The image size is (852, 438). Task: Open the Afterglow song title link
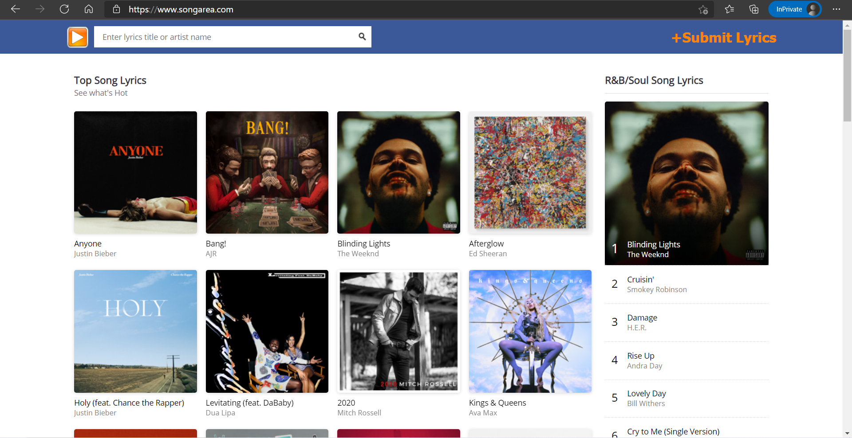tap(486, 244)
